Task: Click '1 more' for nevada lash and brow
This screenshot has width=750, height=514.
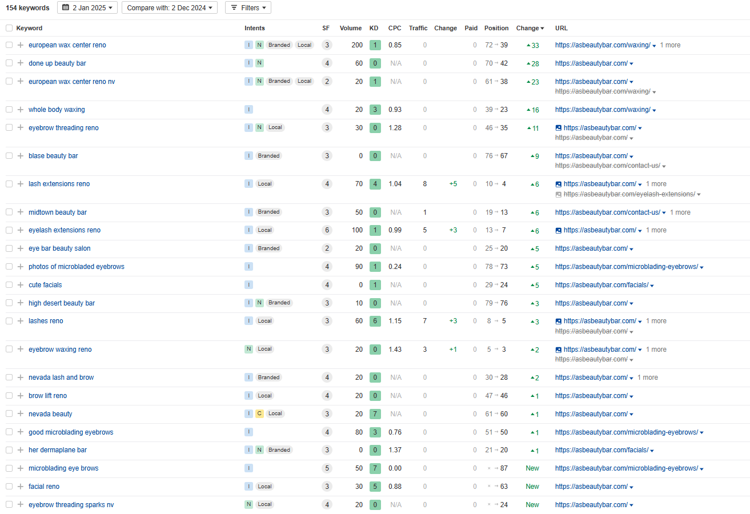Action: tap(647, 378)
